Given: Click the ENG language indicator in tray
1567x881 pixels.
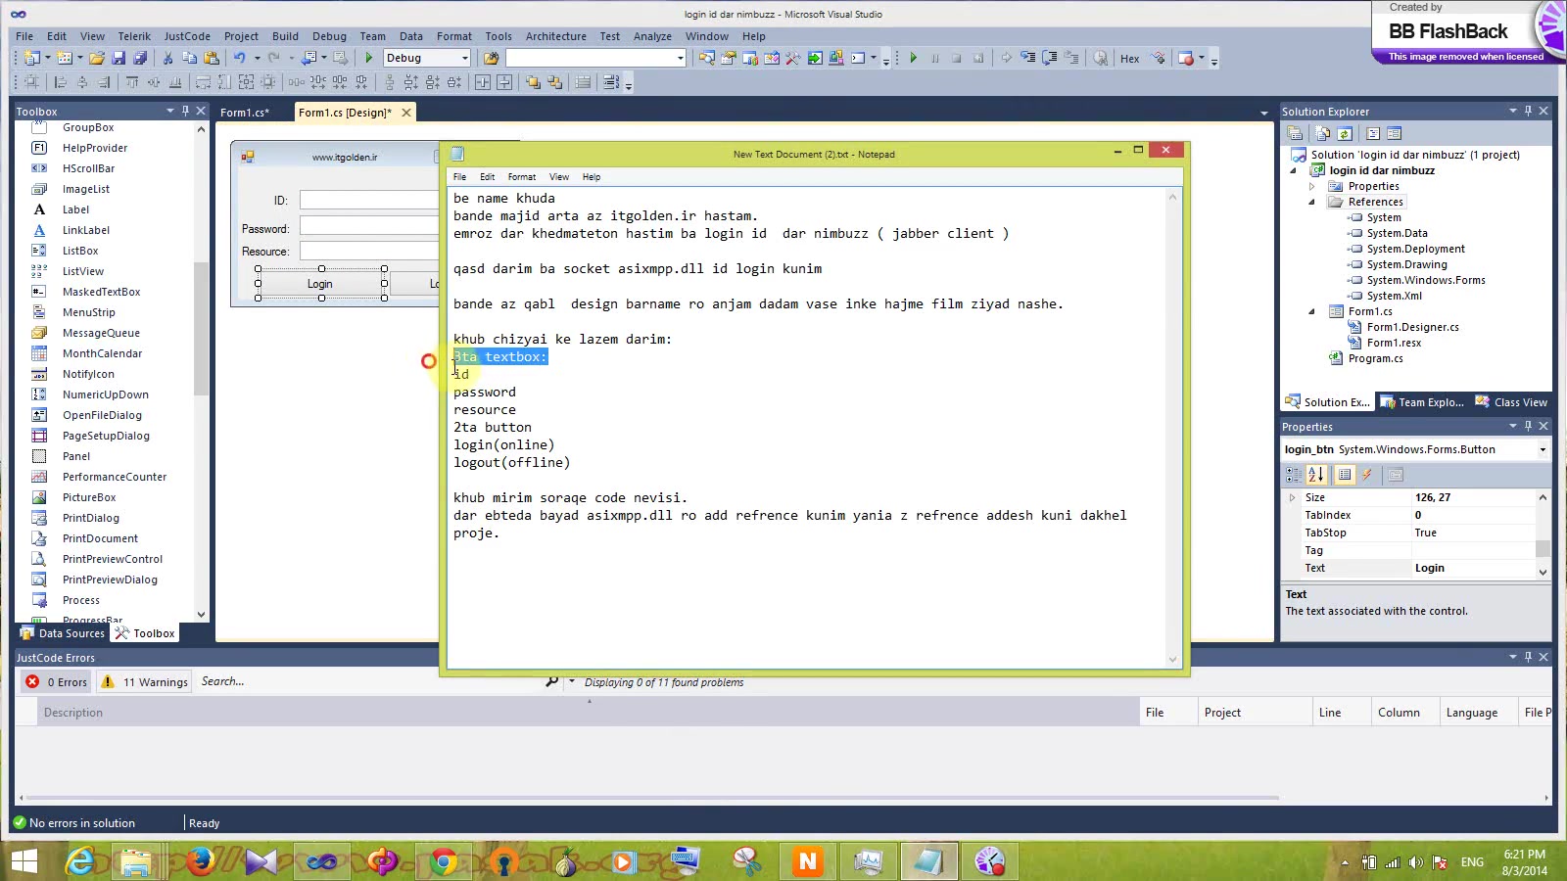Looking at the screenshot, I should pos(1472,861).
